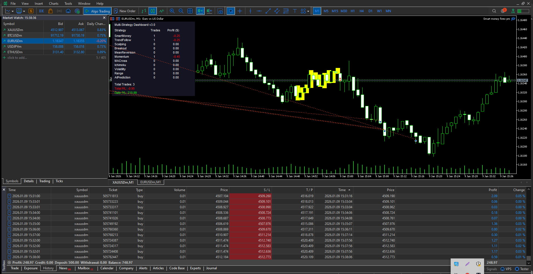Screen dimensions: 533x274
Task: Expand the templates dropdown arrow
Action: [24, 11]
